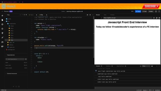This screenshot has width=161, height=91.
Task: Click the Add Dependency search field
Action: coord(15,59)
